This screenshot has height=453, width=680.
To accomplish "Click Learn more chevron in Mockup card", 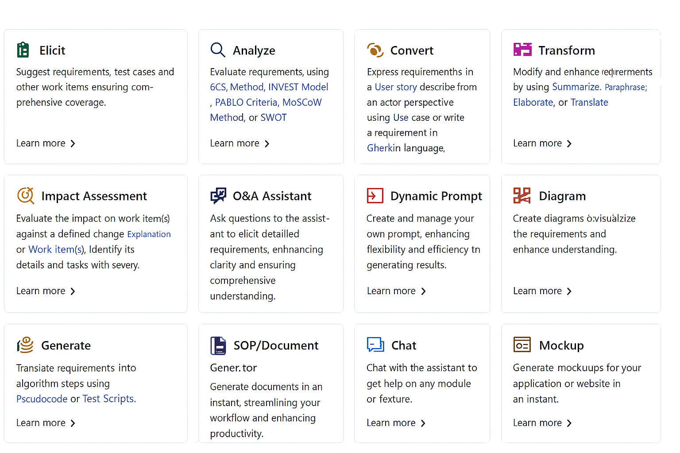I will click(x=569, y=423).
